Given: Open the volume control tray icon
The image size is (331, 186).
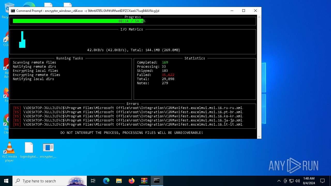Looking at the screenshot, I should pos(298,181).
